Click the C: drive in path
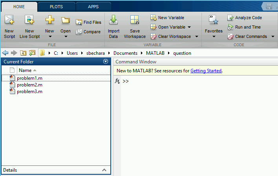 pos(56,53)
